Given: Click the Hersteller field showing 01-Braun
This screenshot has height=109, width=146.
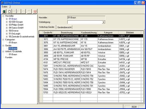Looking at the screenshot, I should point(86,18).
